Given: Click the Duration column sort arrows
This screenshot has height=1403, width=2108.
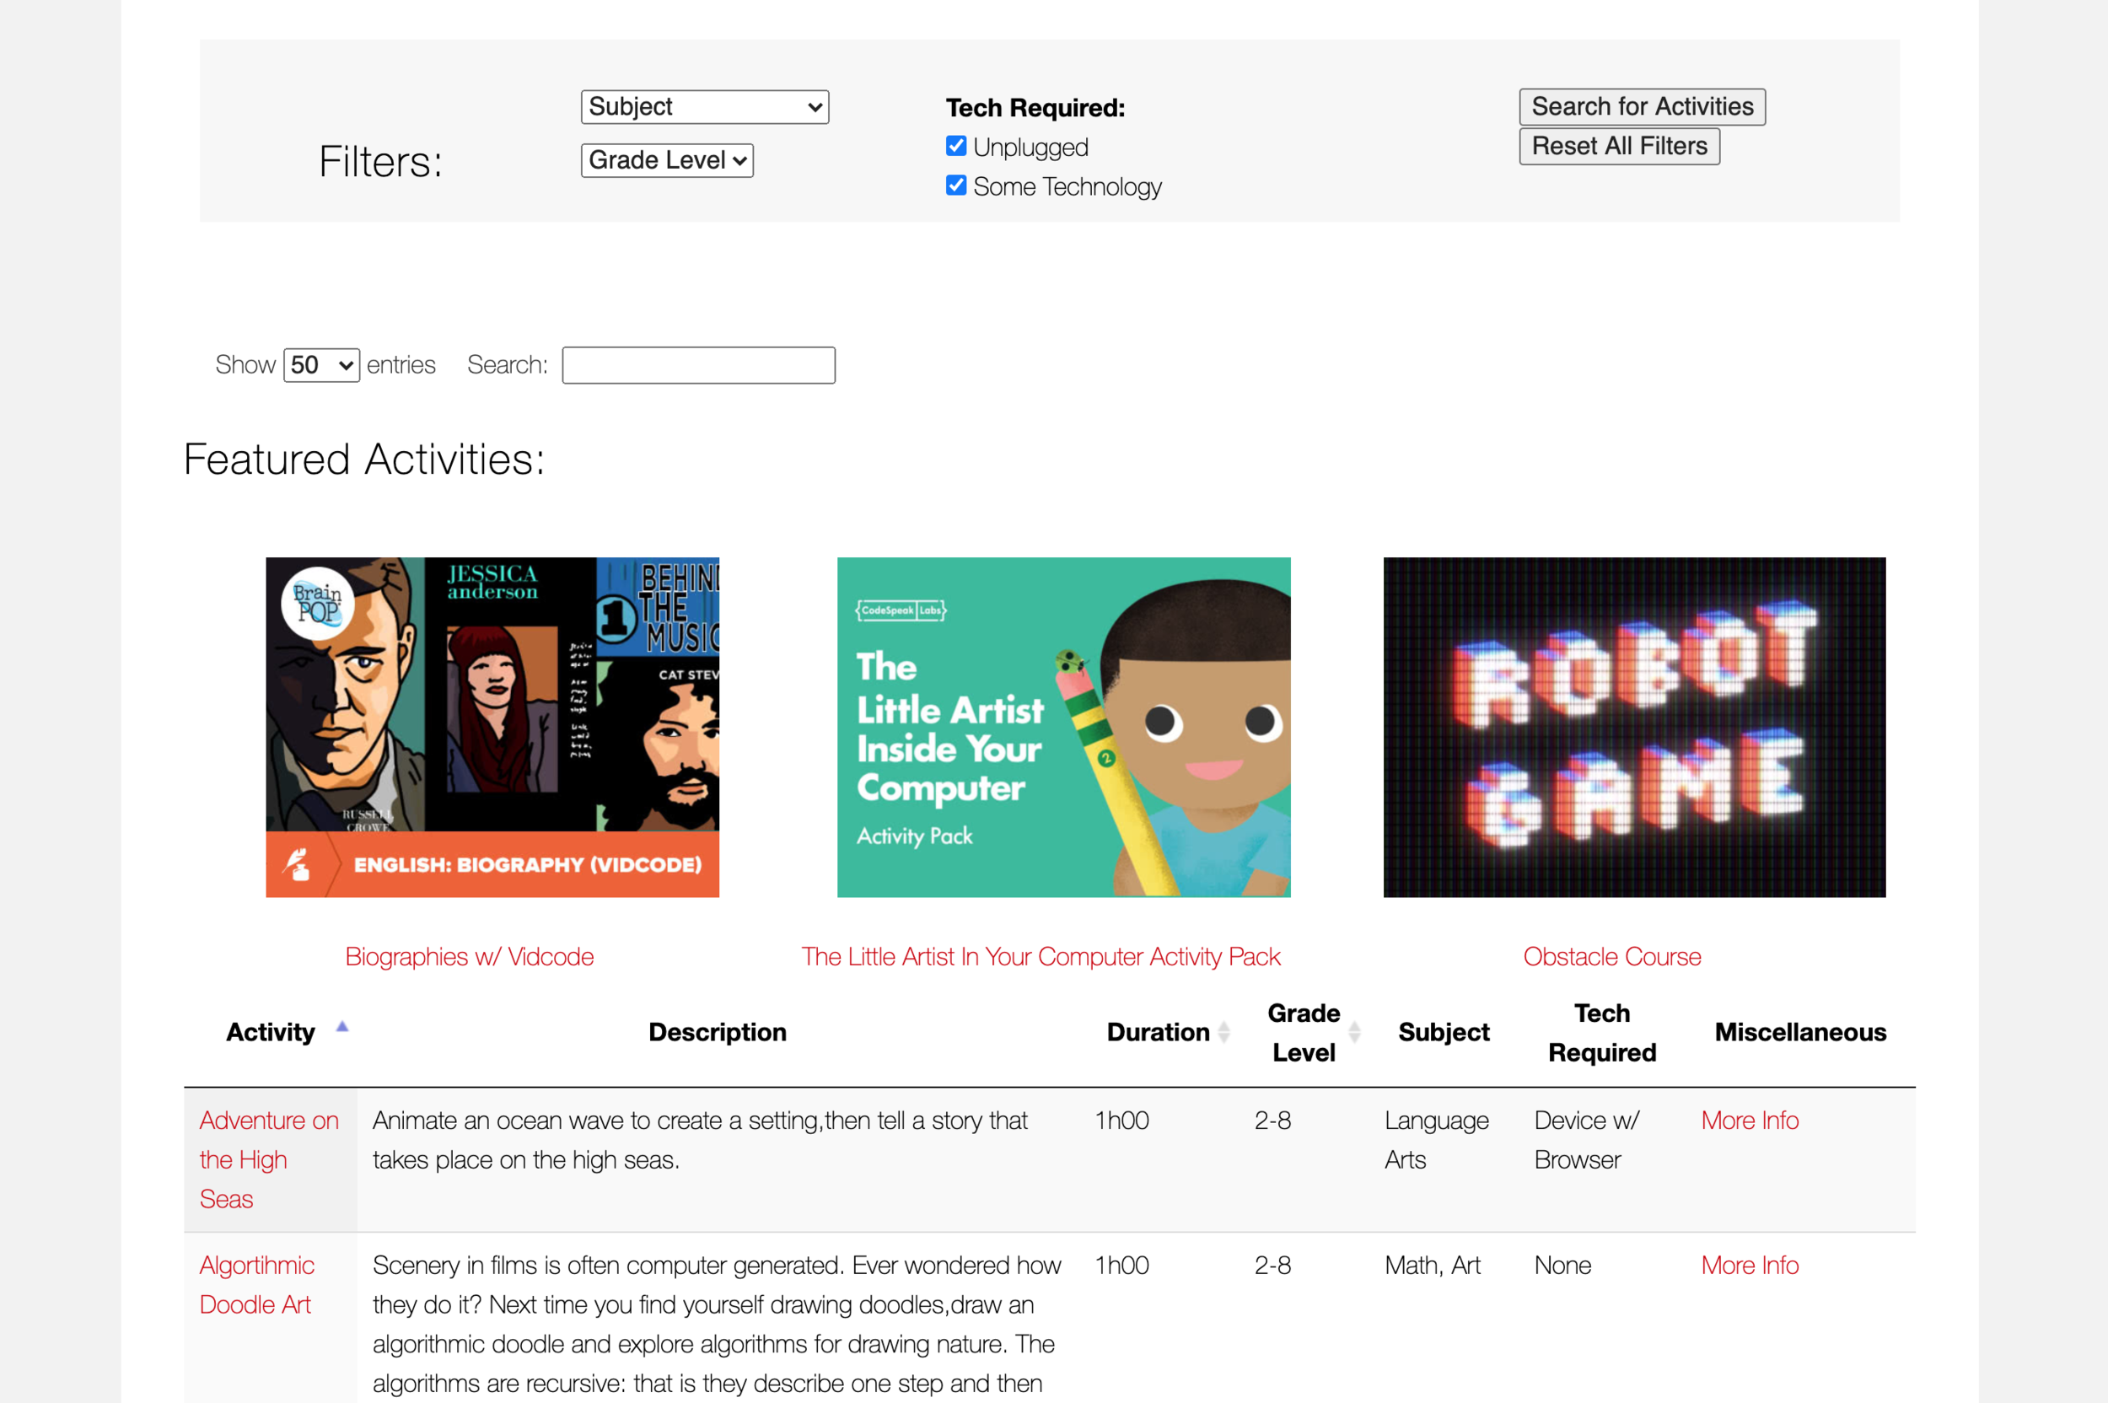Looking at the screenshot, I should click(x=1223, y=1032).
